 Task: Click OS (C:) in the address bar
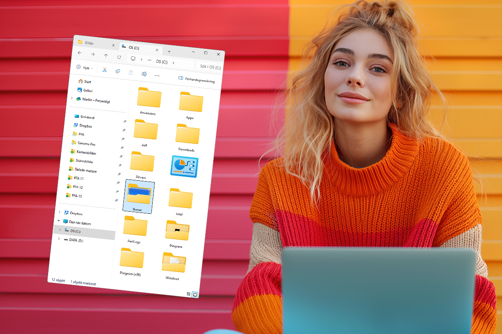161,61
